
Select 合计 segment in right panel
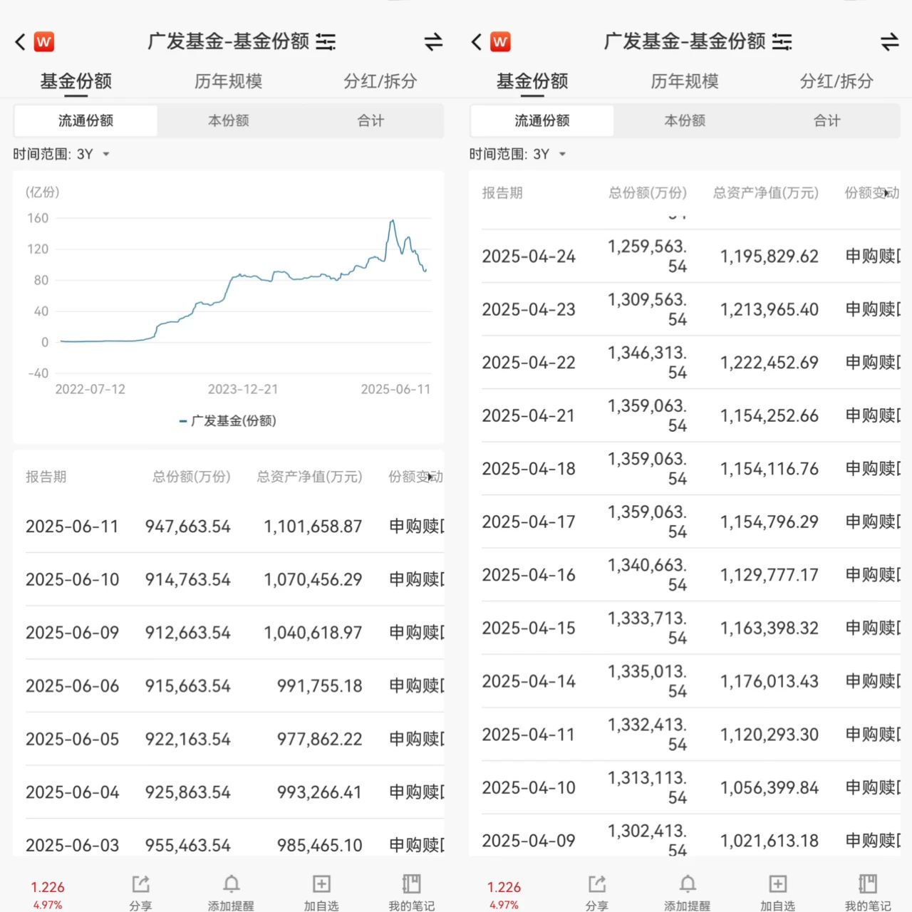pos(826,121)
